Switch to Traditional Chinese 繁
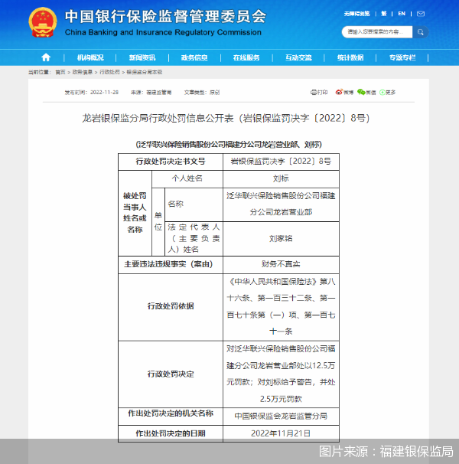The width and height of the screenshot is (459, 464). coord(384,14)
